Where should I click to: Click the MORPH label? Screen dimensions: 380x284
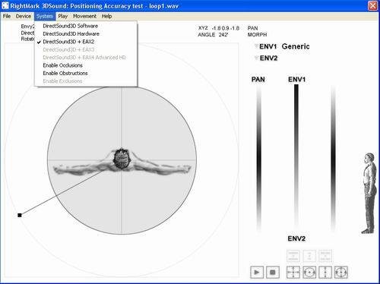tap(257, 35)
